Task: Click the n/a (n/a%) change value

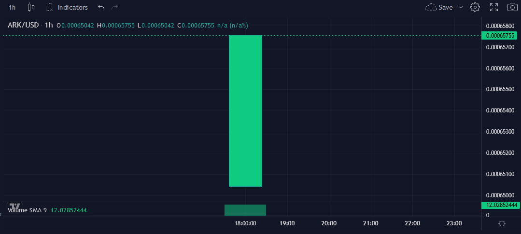Action: click(233, 25)
